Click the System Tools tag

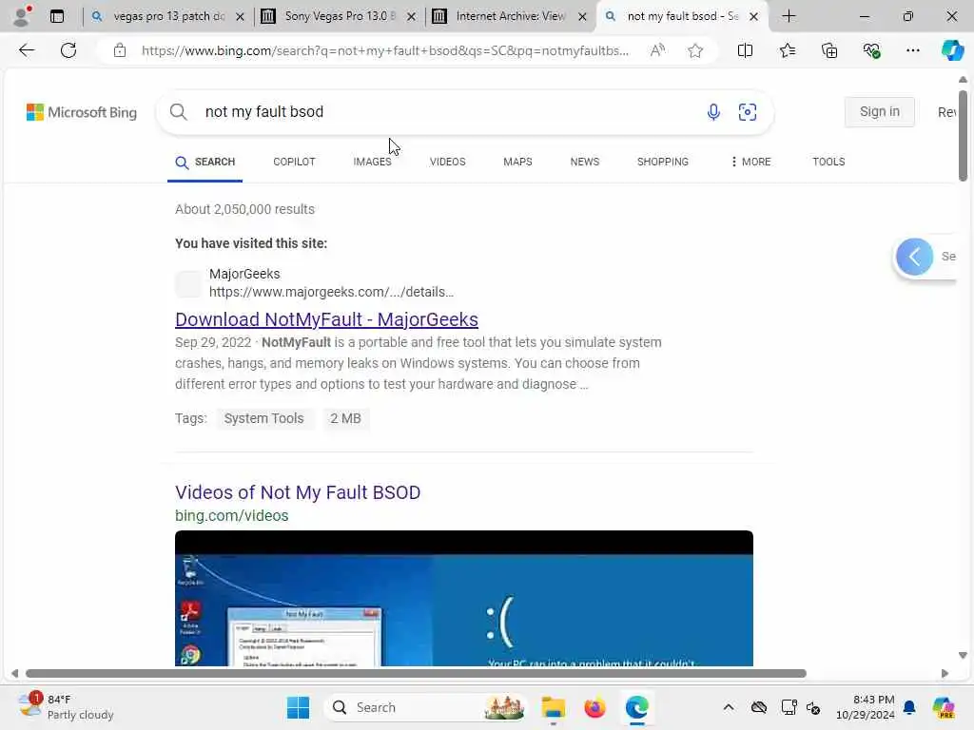(264, 418)
